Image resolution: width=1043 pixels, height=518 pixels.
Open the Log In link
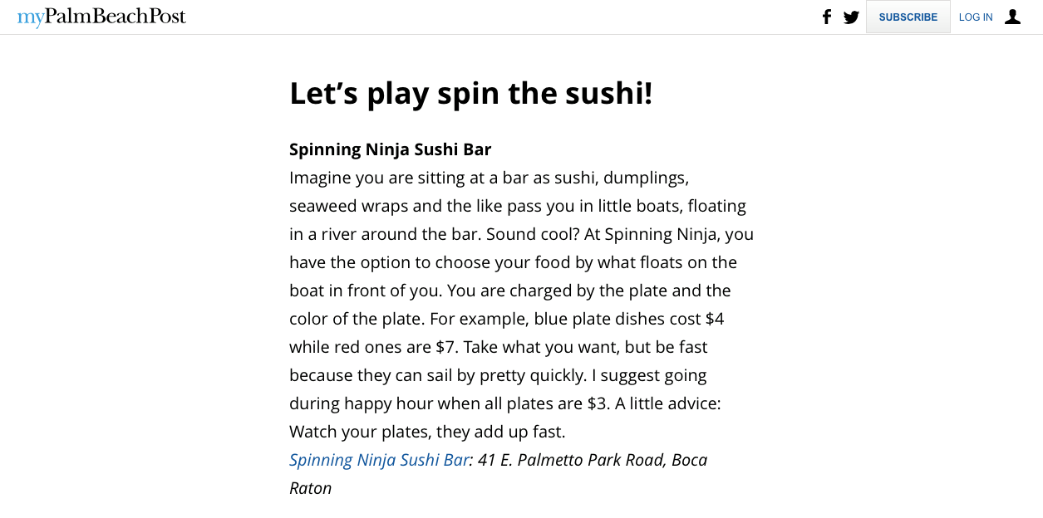click(975, 17)
